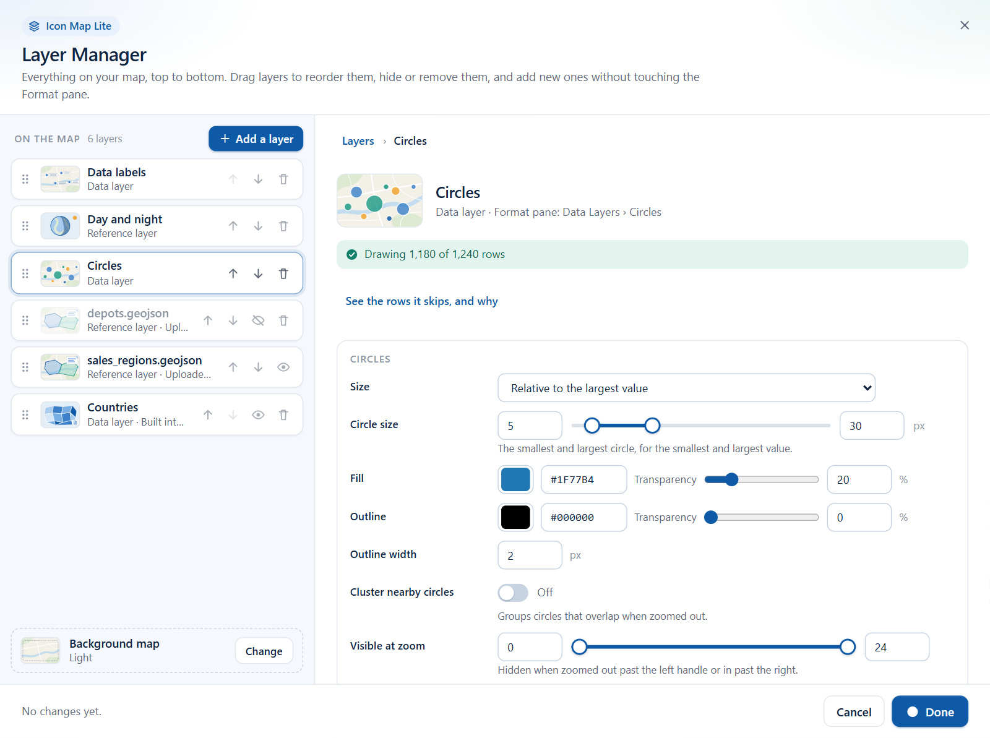Move Circles layer down
The width and height of the screenshot is (990, 738).
[x=258, y=273]
